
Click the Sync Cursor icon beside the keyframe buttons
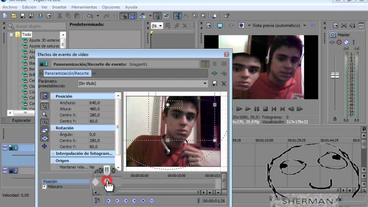[97, 201]
